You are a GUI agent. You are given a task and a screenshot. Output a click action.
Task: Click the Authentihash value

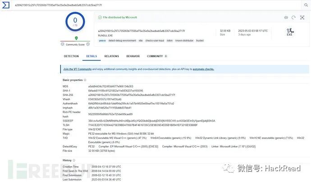pos(131,104)
